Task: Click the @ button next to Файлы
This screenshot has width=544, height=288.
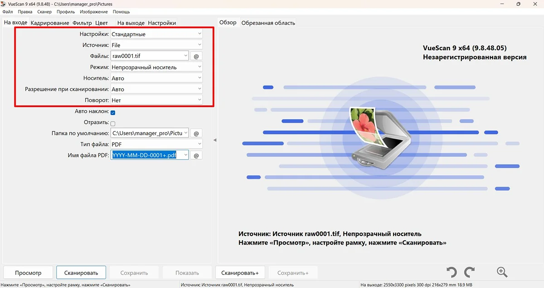Action: (x=196, y=56)
